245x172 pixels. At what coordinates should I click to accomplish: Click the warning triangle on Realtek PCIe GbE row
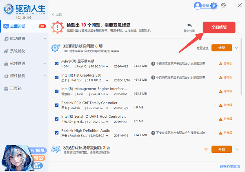[220, 105]
